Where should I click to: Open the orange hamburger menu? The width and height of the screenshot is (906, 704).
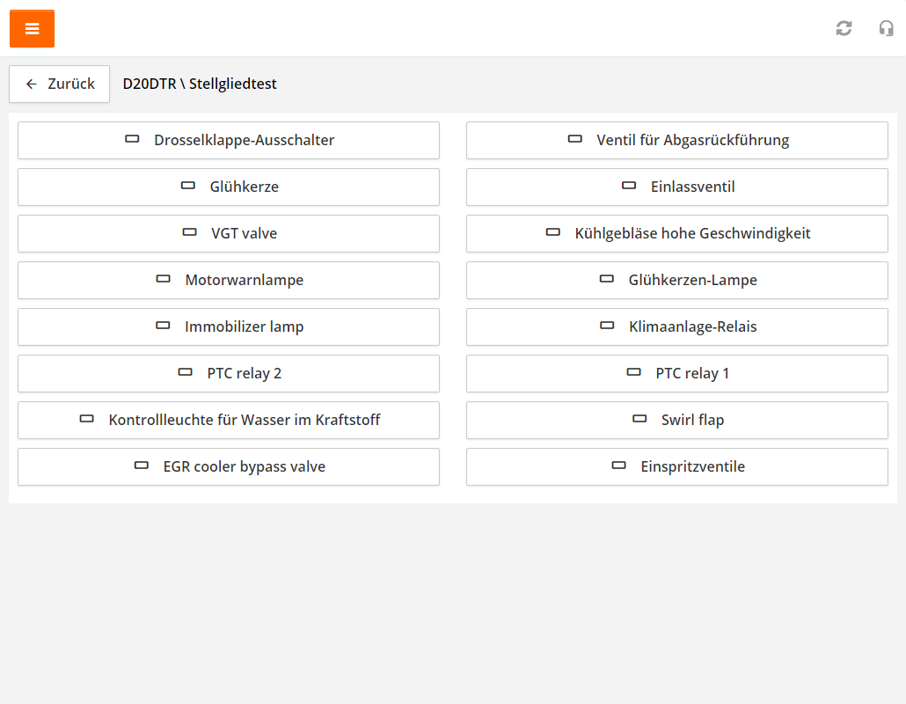point(32,29)
